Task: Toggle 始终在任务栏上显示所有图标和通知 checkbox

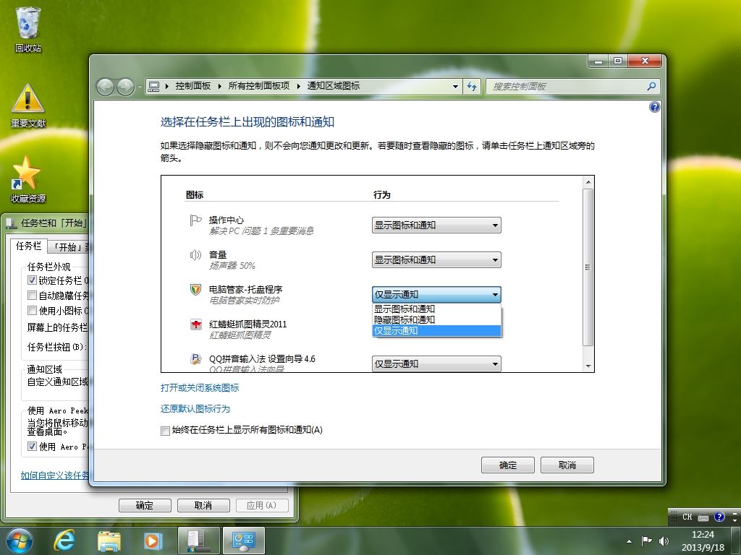Action: [x=166, y=431]
